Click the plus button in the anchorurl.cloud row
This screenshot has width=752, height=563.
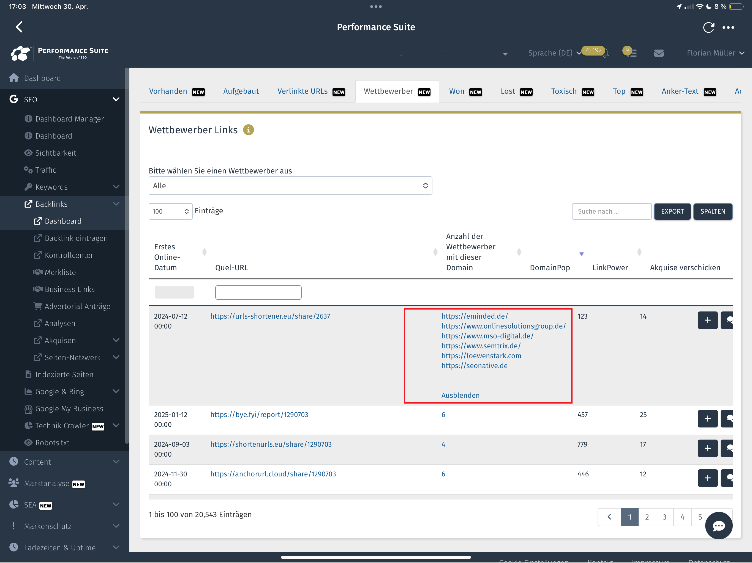(x=707, y=478)
